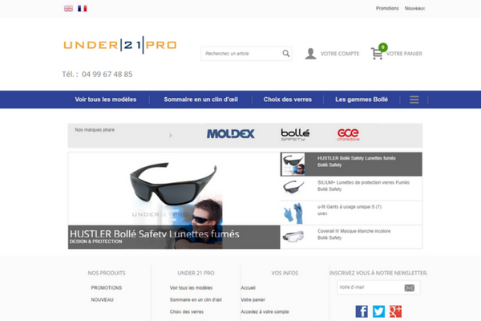Submit the newsletter with the envelope icon
The image size is (481, 321).
pos(409,288)
